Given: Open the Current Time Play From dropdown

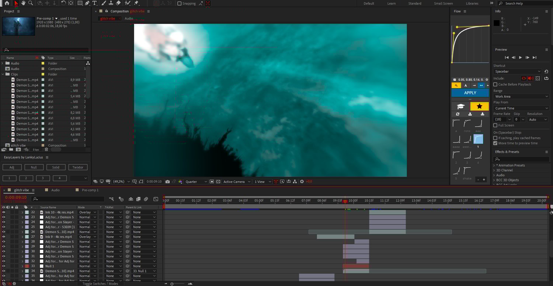Looking at the screenshot, I should click(x=521, y=108).
